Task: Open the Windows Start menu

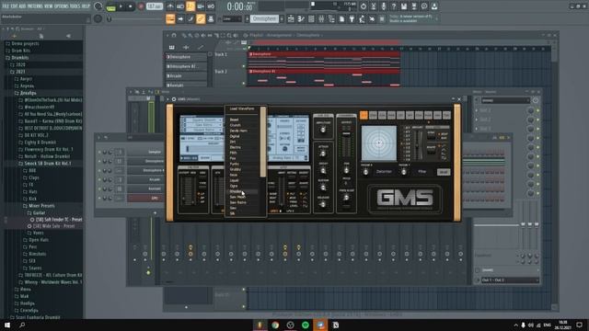Action: click(7, 325)
